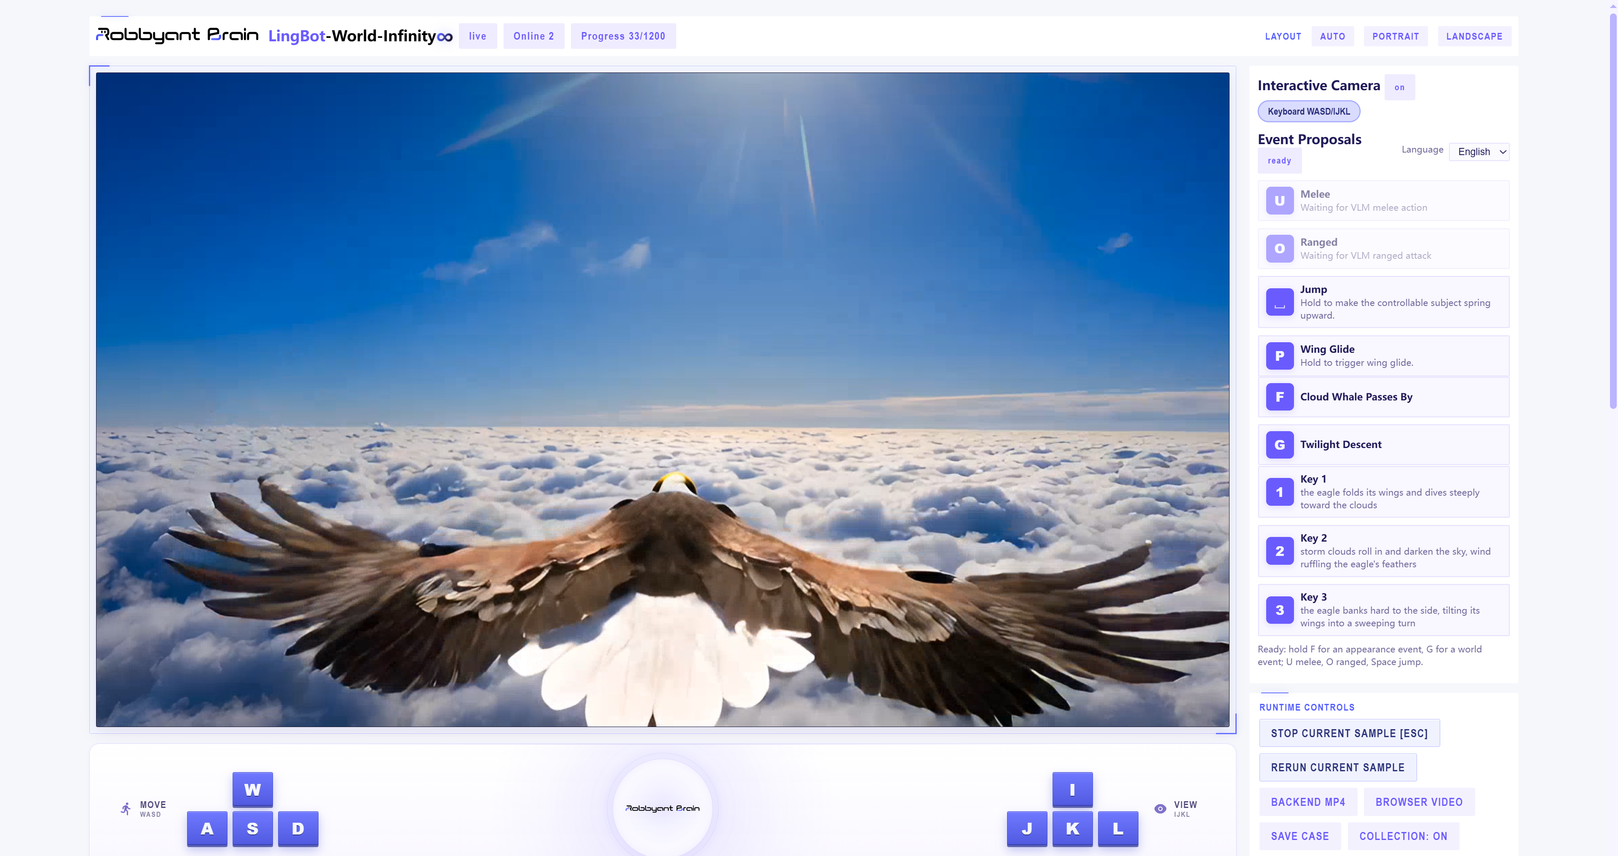Click the Jump event title
1618x856 pixels.
[x=1313, y=289]
